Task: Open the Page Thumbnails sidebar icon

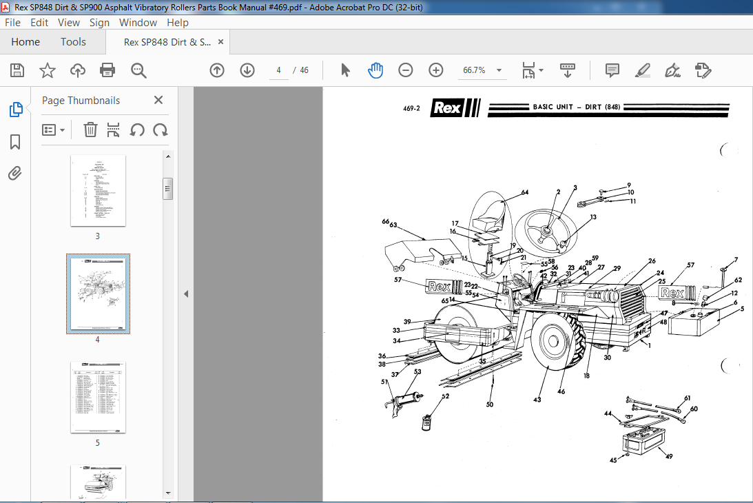Action: (15, 110)
